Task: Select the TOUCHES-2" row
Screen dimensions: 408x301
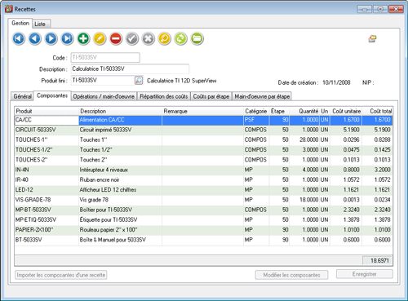Action: pos(203,160)
